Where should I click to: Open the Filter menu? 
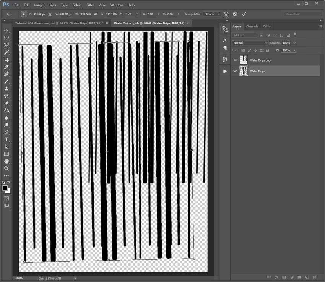[90, 5]
